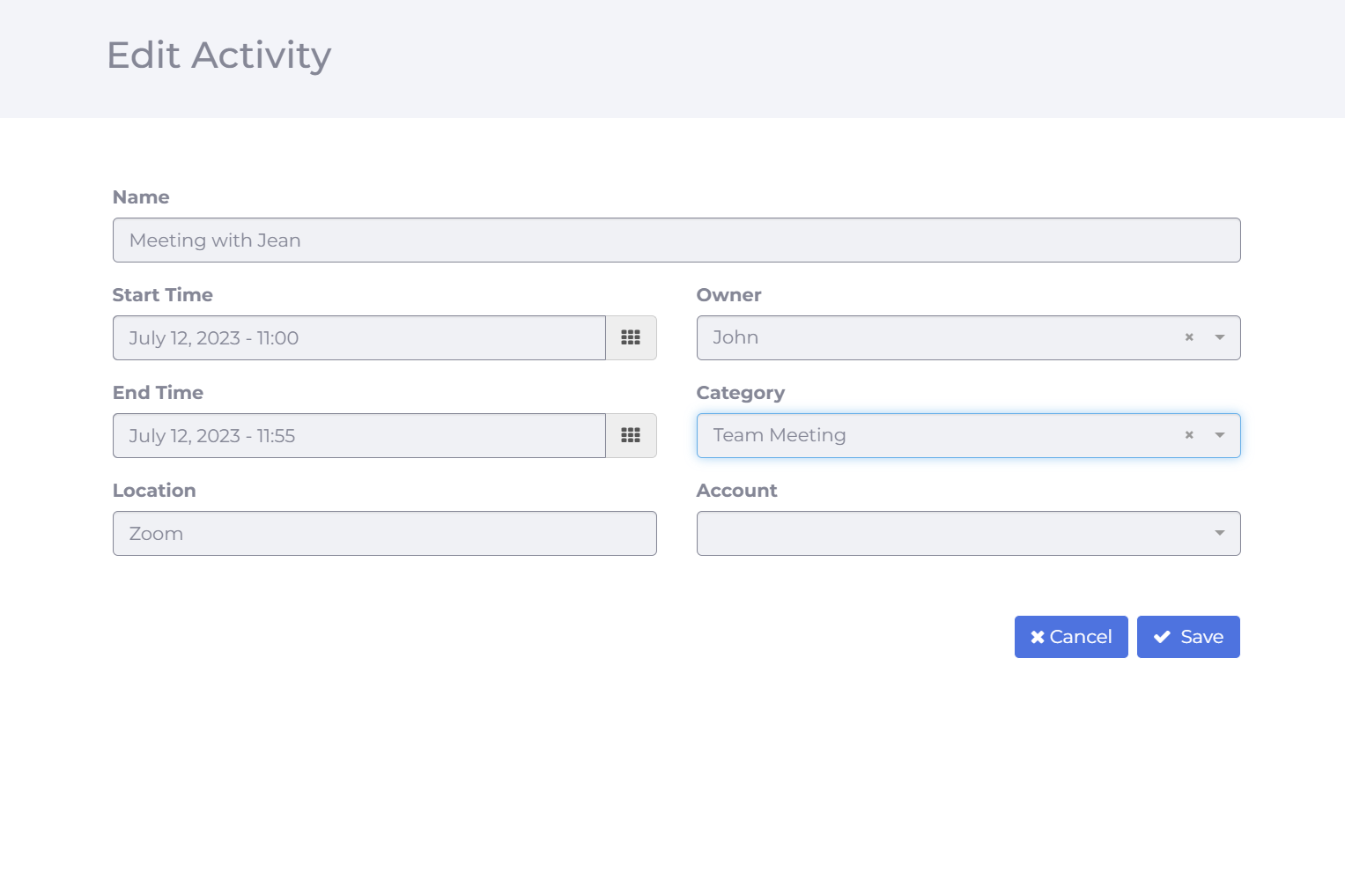Viewport: 1345px width, 895px height.
Task: Focus the Name field with Meeting with Jean
Action: pos(676,240)
